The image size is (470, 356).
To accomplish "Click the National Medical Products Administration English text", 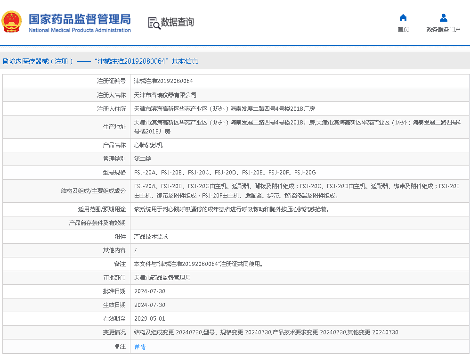I will point(80,30).
